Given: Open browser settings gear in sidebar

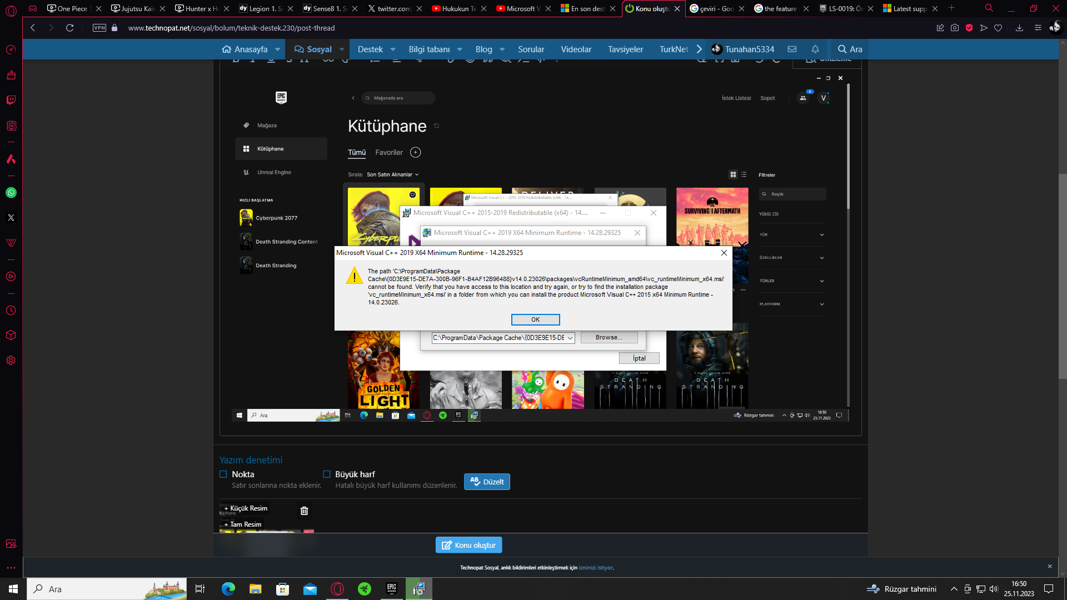Looking at the screenshot, I should tap(11, 361).
